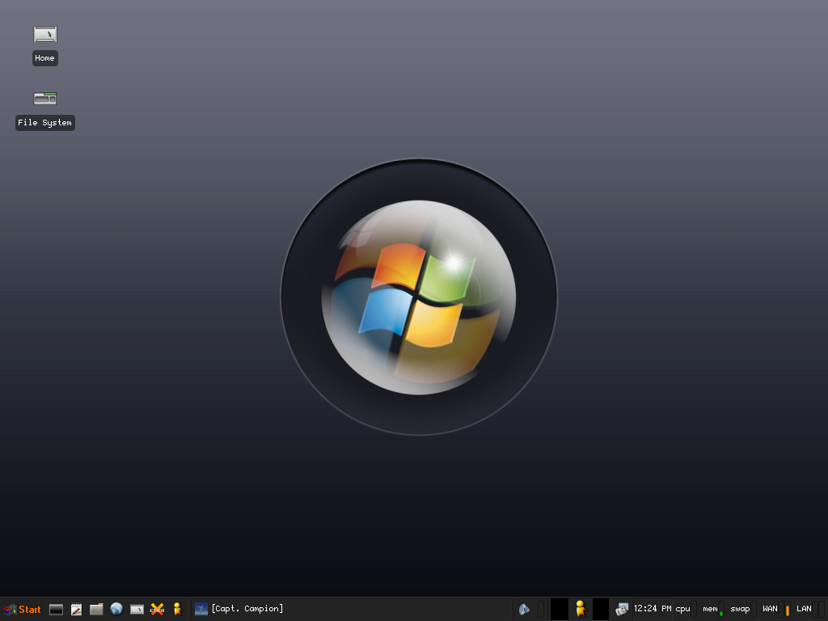This screenshot has height=621, width=828.
Task: Open the yellow AIM buddy launcher
Action: [177, 609]
